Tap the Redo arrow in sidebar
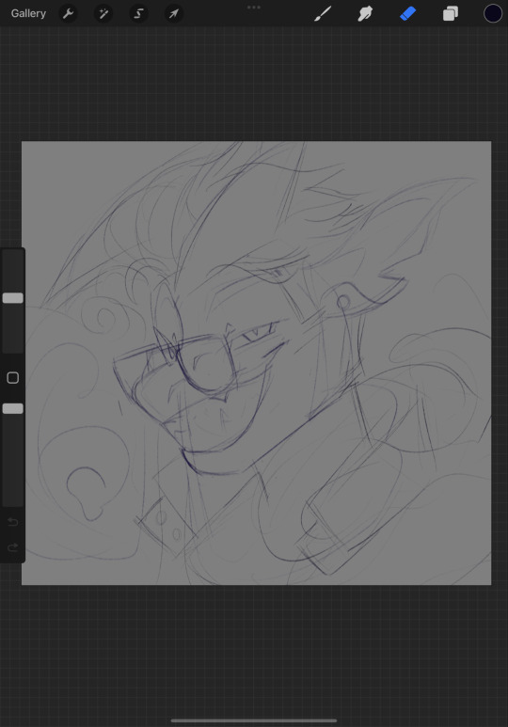The height and width of the screenshot is (727, 508). [13, 547]
